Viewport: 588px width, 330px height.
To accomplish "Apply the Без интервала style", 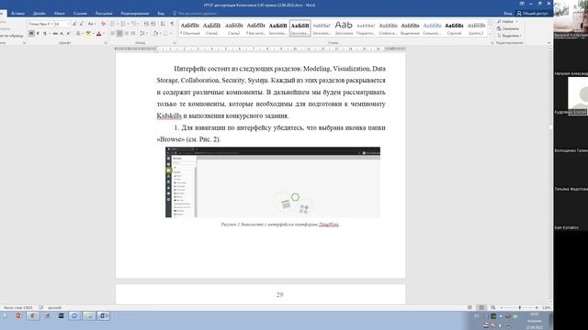I will click(x=255, y=28).
